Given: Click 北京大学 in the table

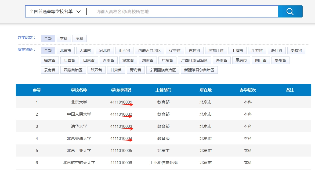Looking at the screenshot, I should click(79, 102).
